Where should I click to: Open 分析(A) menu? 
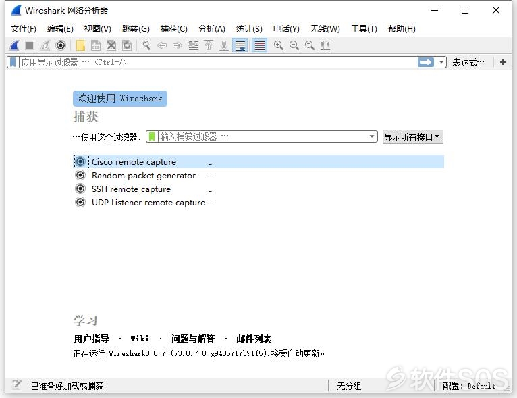pos(212,29)
